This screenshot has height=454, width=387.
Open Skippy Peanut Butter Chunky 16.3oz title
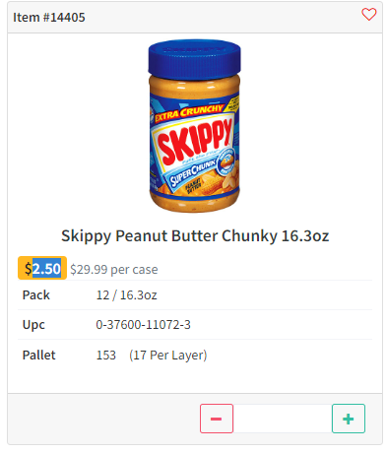pos(195,236)
